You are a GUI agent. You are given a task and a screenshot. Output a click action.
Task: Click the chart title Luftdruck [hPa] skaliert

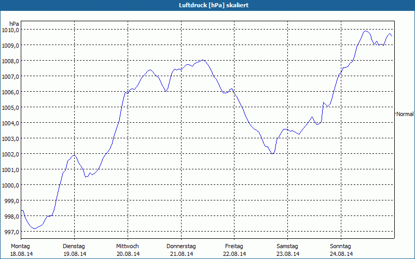(207, 5)
